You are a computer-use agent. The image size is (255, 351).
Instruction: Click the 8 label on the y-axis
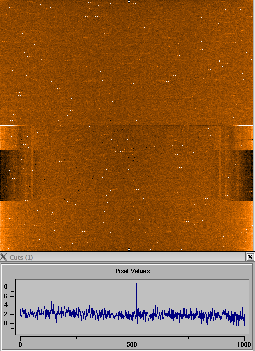pos(6,287)
